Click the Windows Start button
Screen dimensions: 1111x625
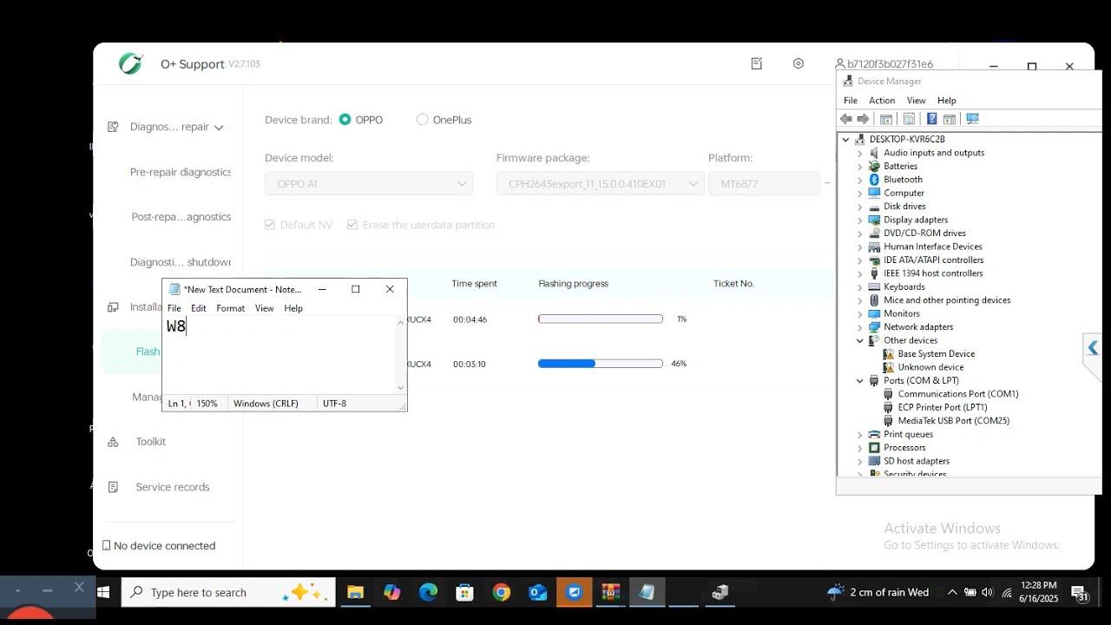(103, 593)
